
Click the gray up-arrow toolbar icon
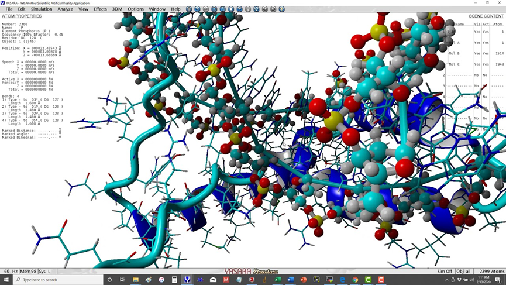coord(205,9)
